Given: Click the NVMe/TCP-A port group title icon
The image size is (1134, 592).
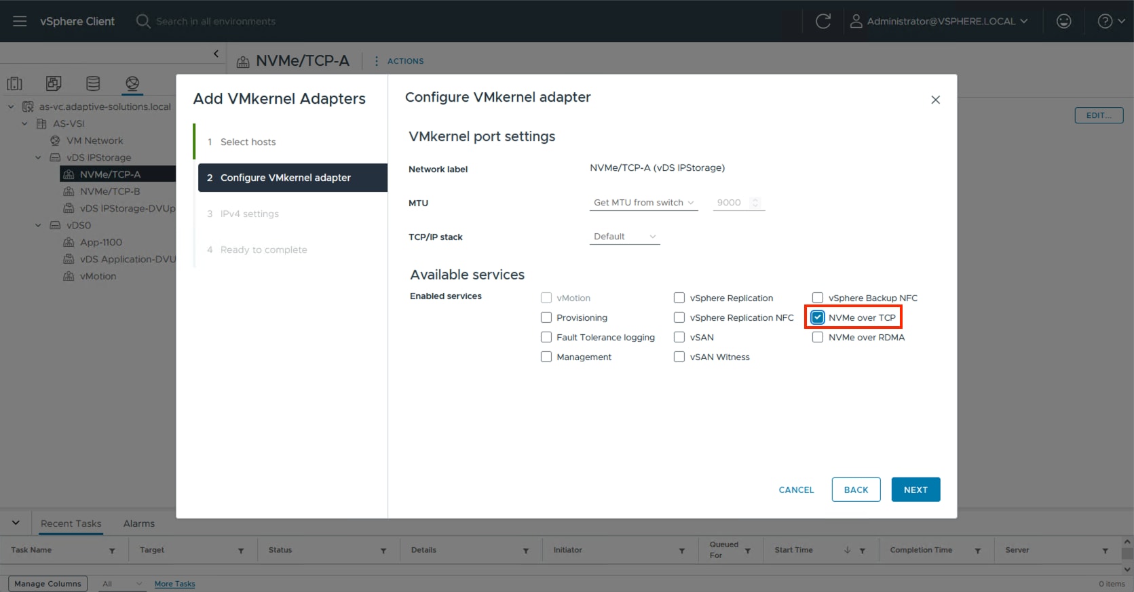Looking at the screenshot, I should [x=243, y=62].
